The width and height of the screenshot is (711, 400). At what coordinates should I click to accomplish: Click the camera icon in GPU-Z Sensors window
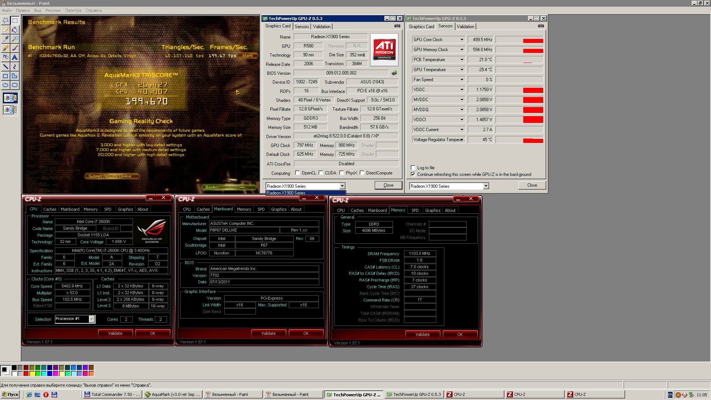coord(541,26)
